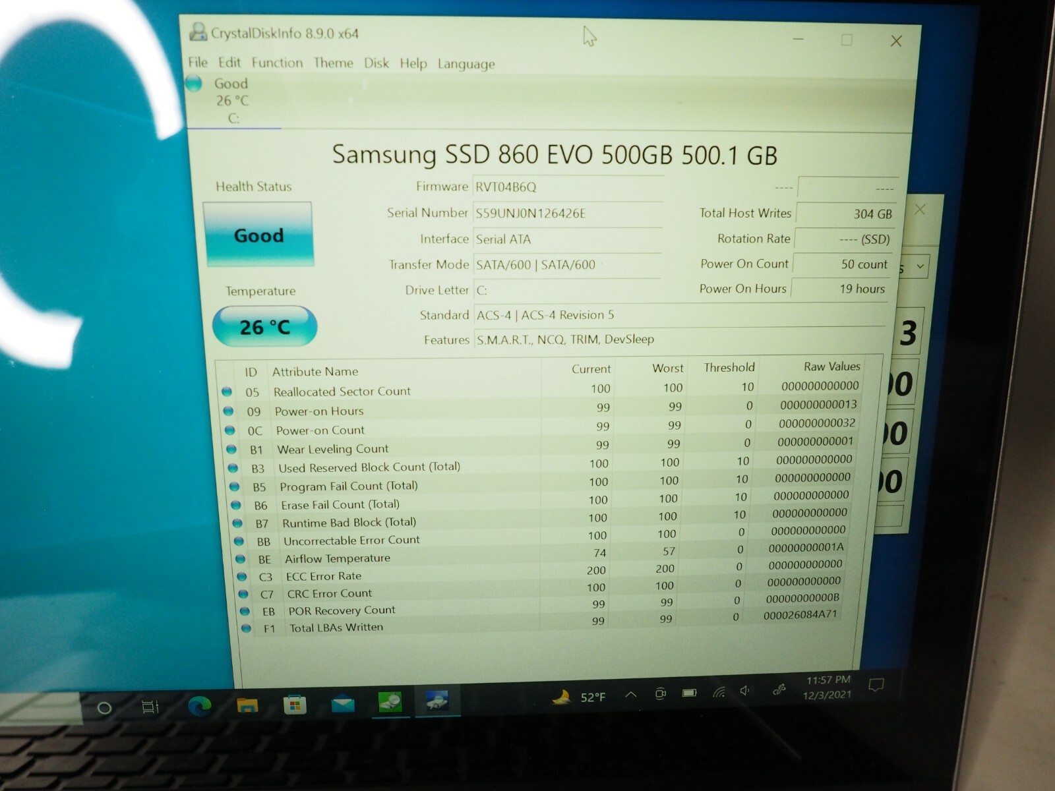Click the Worst column header
The height and width of the screenshot is (791, 1055).
tap(667, 368)
